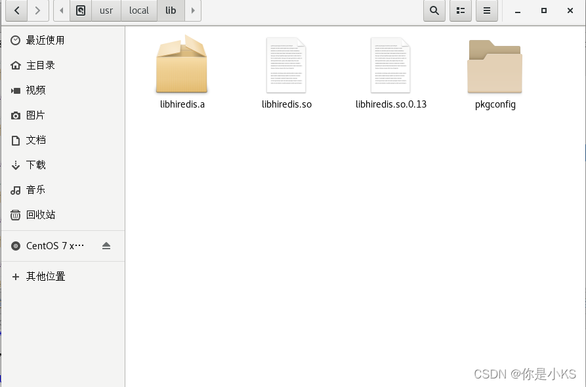Click the music note icon beside 音乐
The width and height of the screenshot is (586, 387).
[x=16, y=190]
